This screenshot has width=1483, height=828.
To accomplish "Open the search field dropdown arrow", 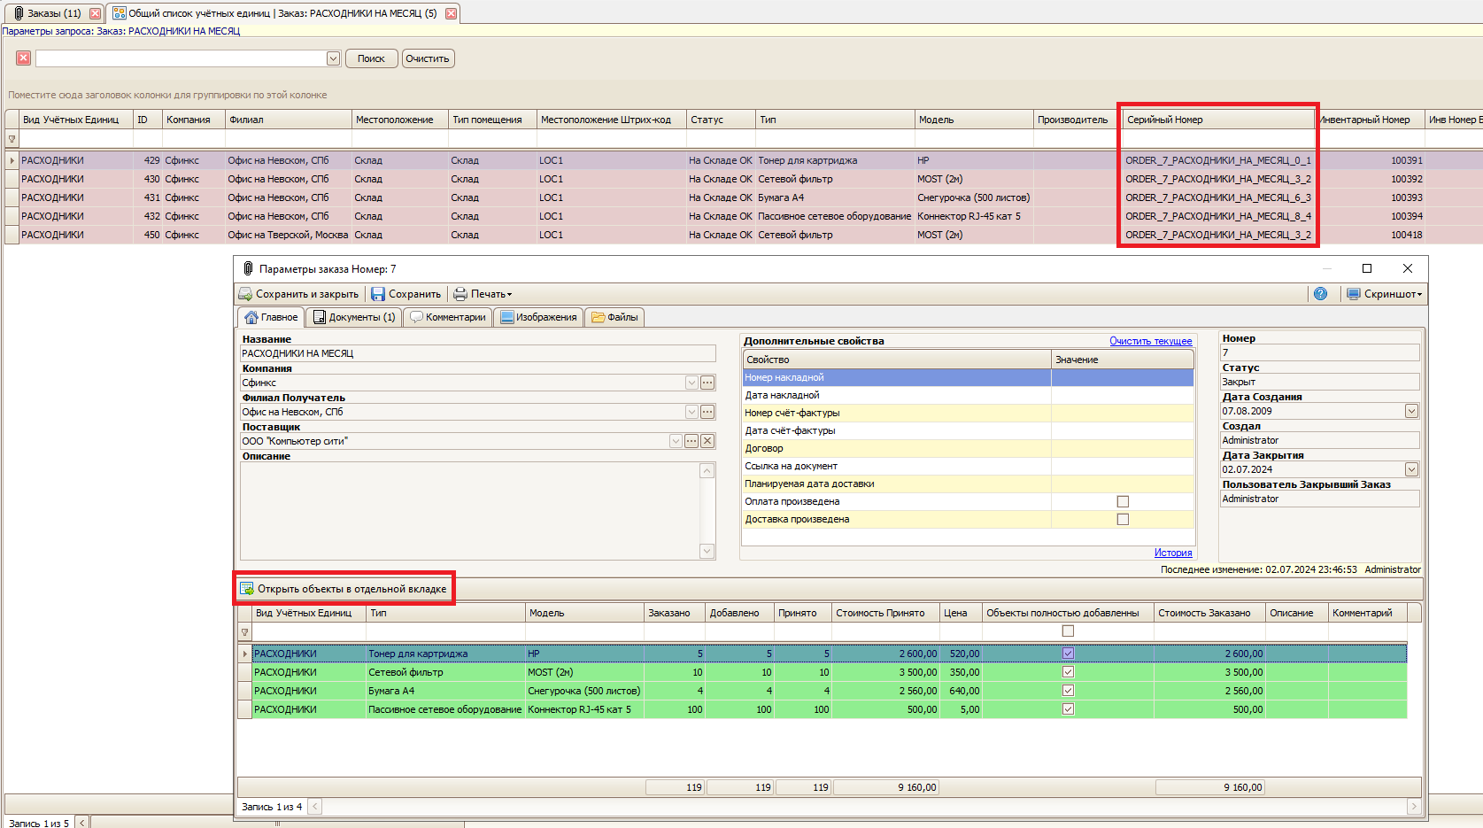I will point(333,58).
